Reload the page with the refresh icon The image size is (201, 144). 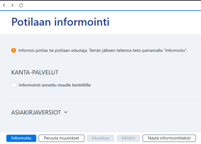pyautogui.click(x=21, y=5)
